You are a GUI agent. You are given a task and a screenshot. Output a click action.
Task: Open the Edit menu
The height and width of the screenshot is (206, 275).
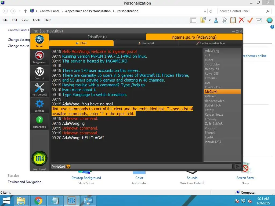15,20
